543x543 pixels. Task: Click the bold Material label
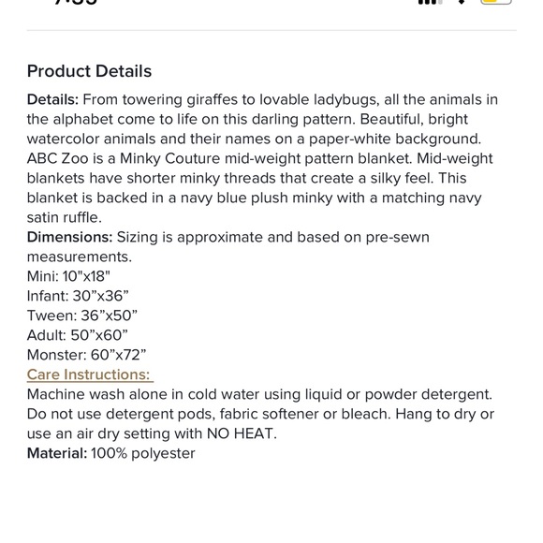point(57,453)
